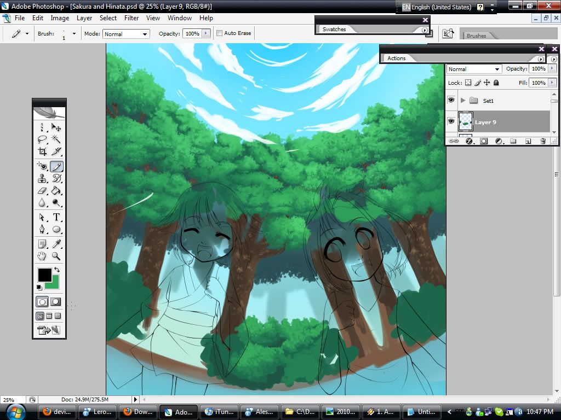Create a new layer set folder icon
Viewport: 561px width, 420px height.
513,141
